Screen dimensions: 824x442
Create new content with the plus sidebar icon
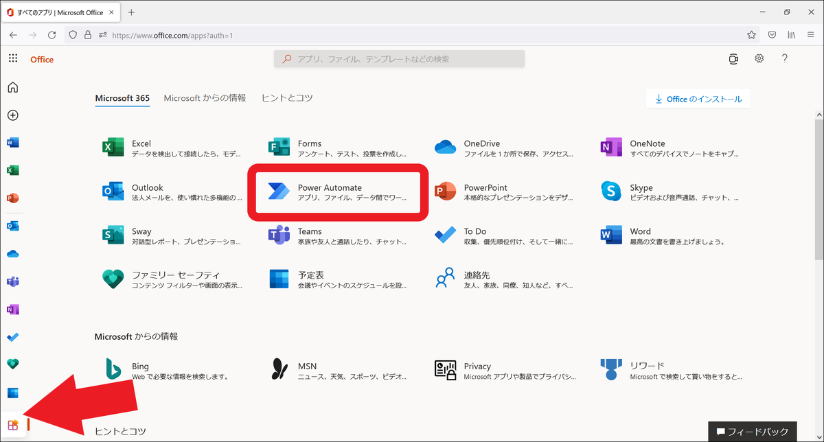12,115
